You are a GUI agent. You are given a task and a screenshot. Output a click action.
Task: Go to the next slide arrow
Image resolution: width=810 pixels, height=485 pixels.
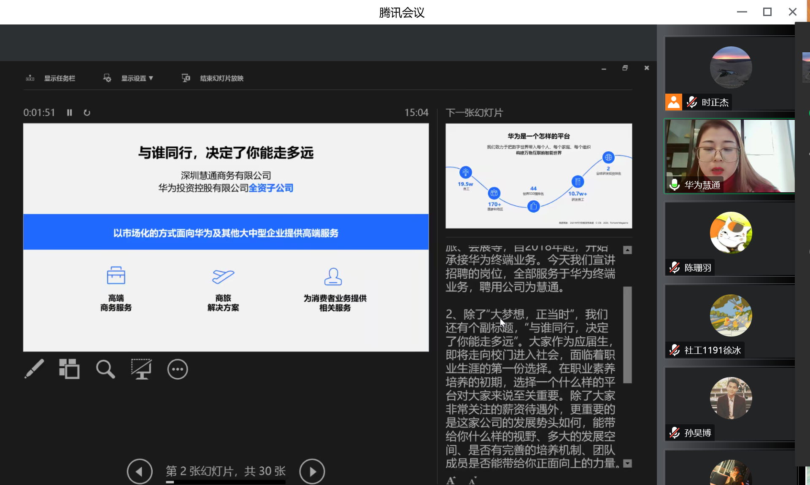312,471
